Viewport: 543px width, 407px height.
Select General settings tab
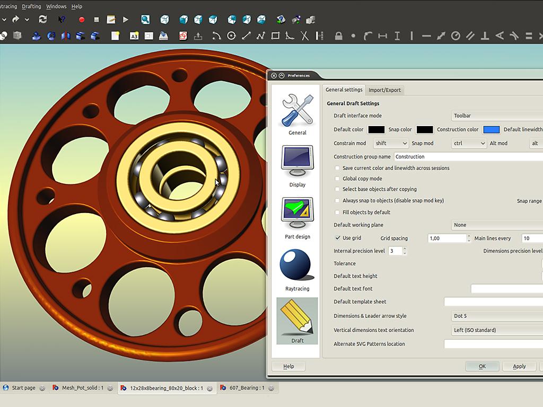point(344,90)
